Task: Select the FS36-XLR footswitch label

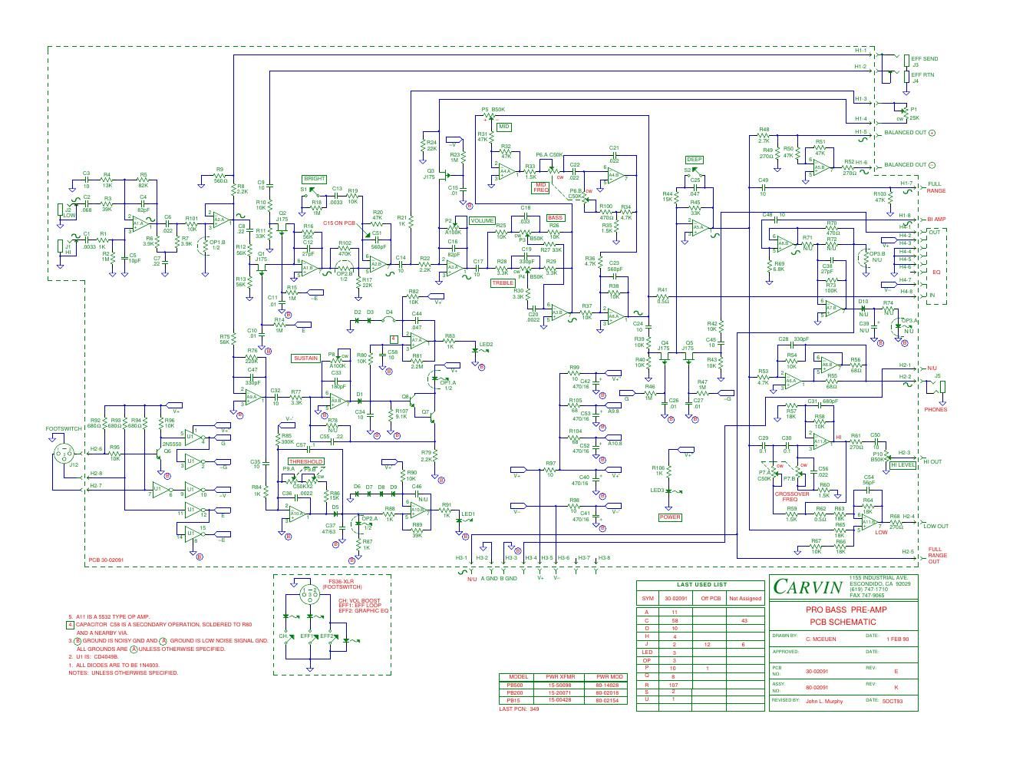Action: click(x=340, y=582)
